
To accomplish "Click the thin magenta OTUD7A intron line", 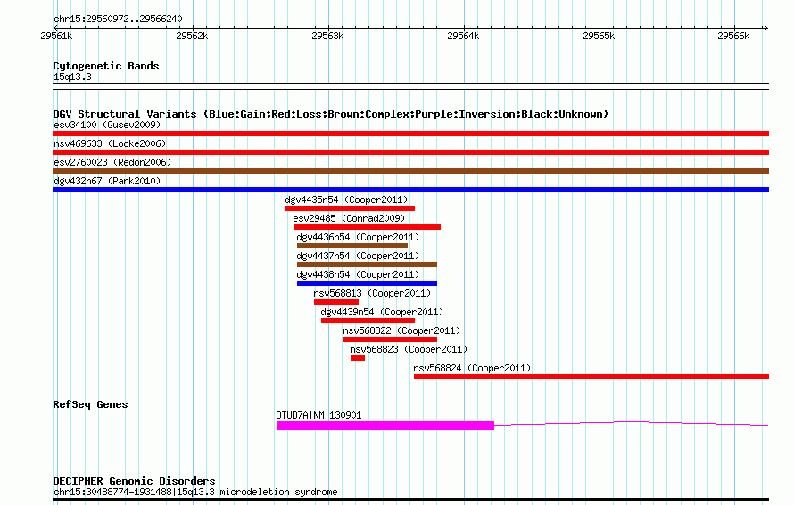I will (632, 423).
